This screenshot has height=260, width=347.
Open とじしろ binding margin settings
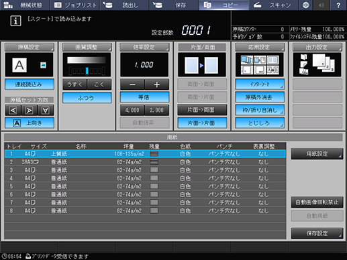[260, 123]
